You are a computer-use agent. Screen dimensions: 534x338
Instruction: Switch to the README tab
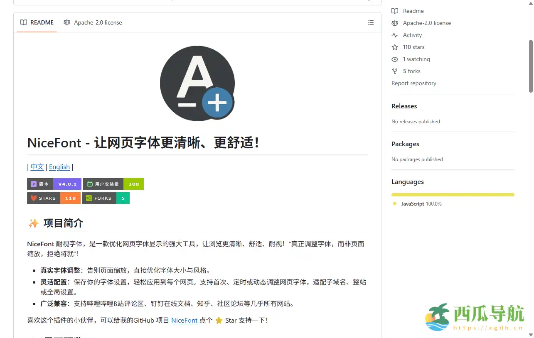(37, 22)
